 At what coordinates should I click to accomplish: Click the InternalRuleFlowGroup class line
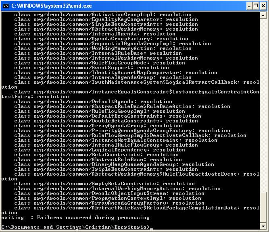(106, 145)
